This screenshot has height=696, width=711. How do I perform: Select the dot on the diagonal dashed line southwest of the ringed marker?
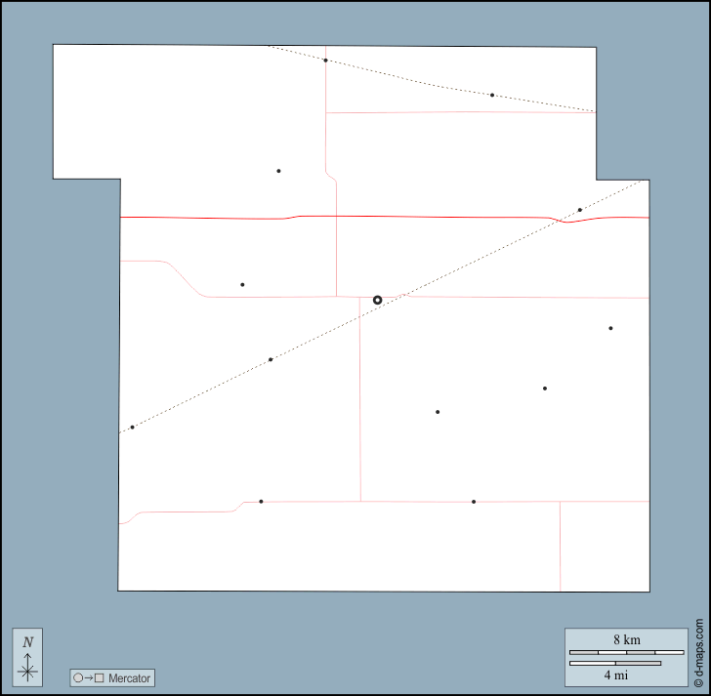pyautogui.click(x=271, y=359)
